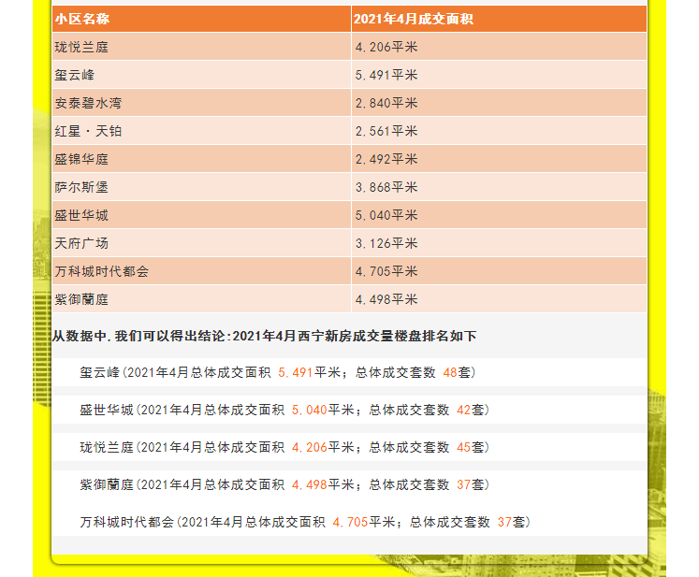Select the 2,561平米 table cell
Viewport: 699px width, 577px height.
coord(499,131)
